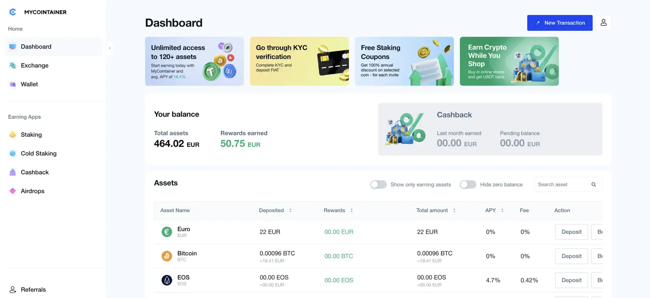The height and width of the screenshot is (298, 650).
Task: Click the Staking coin icon in sidebar
Action: (13, 135)
